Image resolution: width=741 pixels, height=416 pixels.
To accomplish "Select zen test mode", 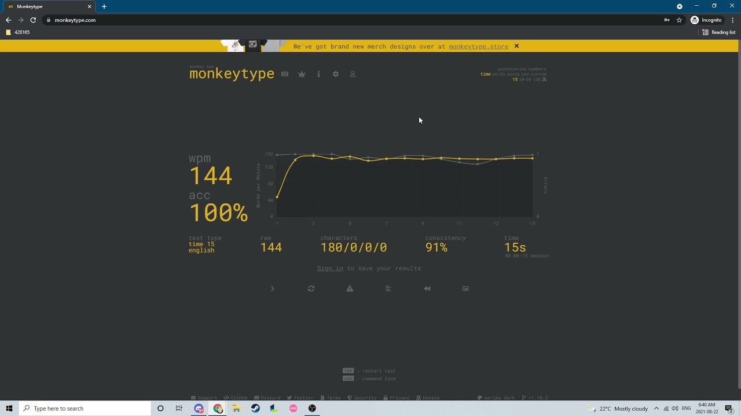I will [525, 74].
